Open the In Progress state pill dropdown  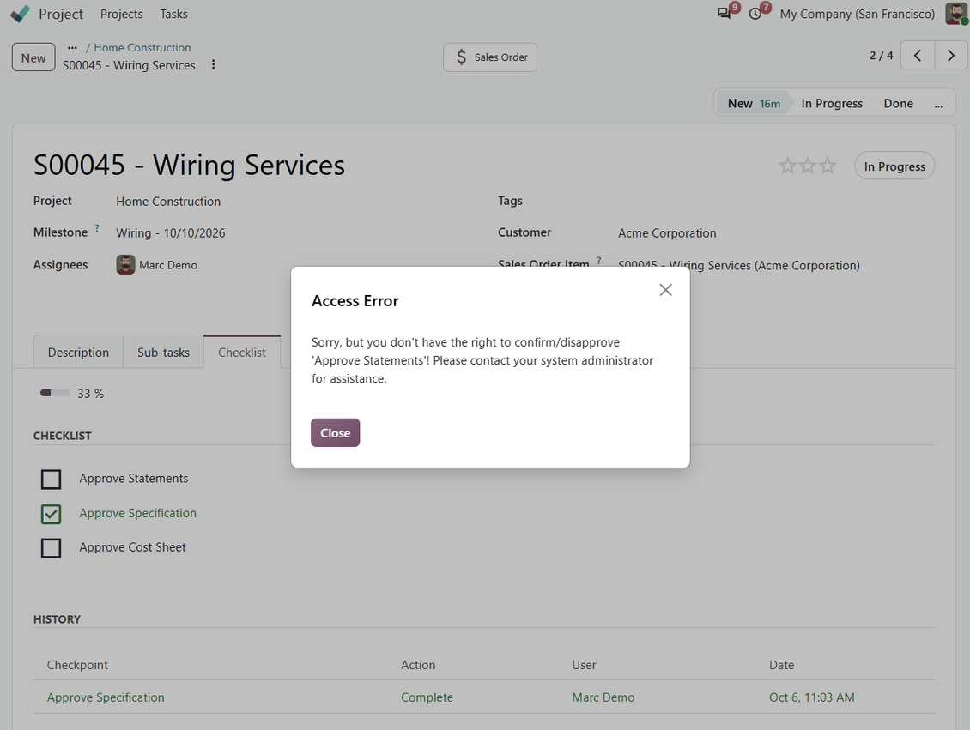click(x=894, y=166)
